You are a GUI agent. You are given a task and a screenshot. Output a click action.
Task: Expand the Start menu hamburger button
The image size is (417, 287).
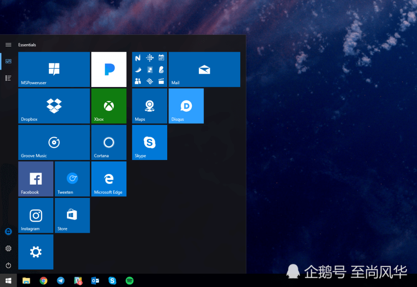coord(8,45)
